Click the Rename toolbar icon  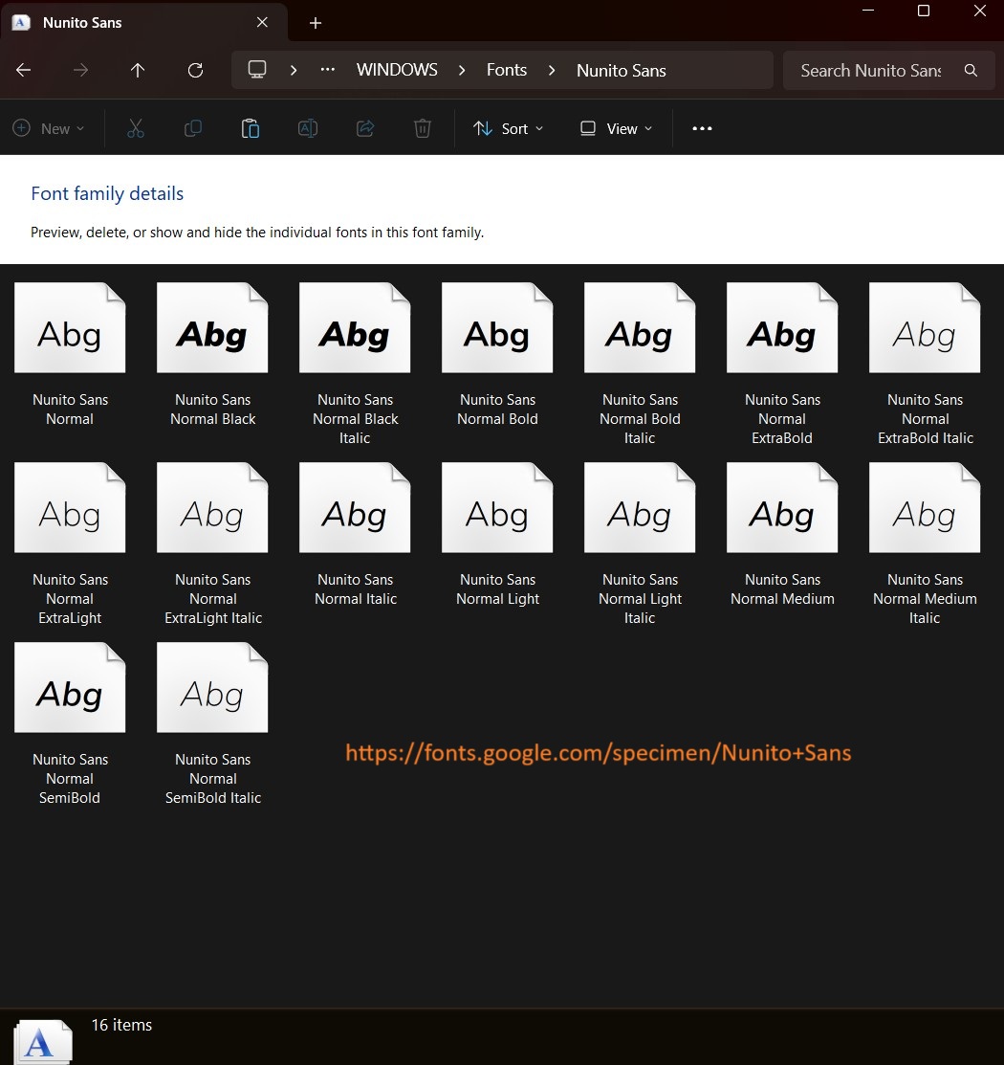click(307, 127)
